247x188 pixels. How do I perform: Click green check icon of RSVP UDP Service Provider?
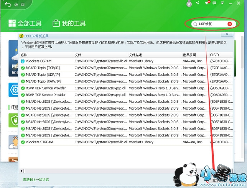[x=23, y=88]
